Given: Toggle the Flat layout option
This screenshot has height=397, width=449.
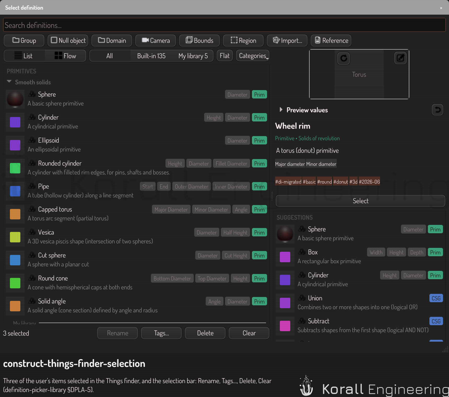Looking at the screenshot, I should coord(224,56).
